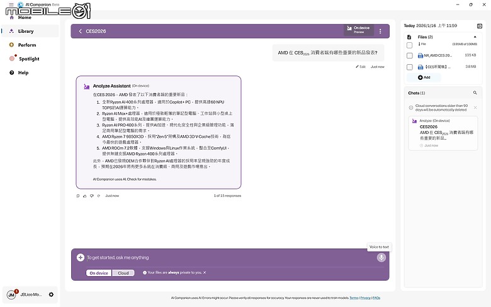
Task: Give thumbs down to the response
Action: [x=92, y=196]
